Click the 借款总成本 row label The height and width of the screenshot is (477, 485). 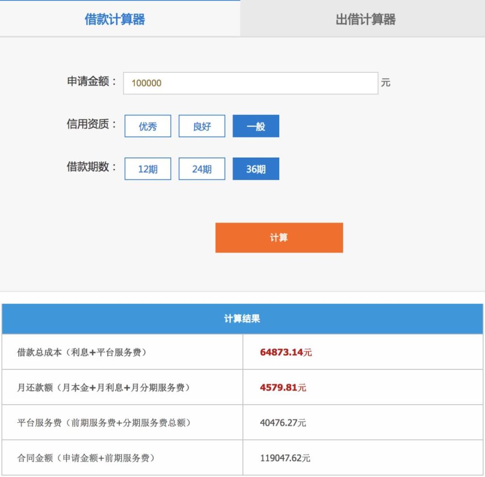82,352
